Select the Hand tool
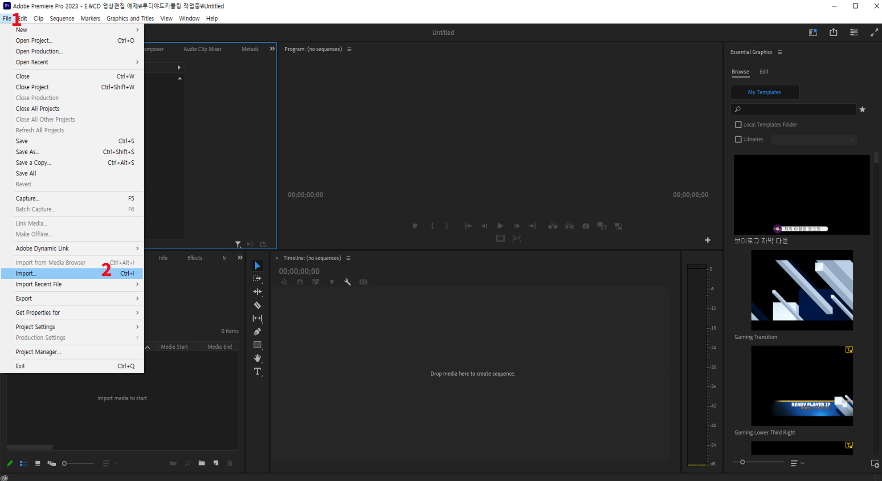Viewport: 882px width, 481px height. pos(257,358)
